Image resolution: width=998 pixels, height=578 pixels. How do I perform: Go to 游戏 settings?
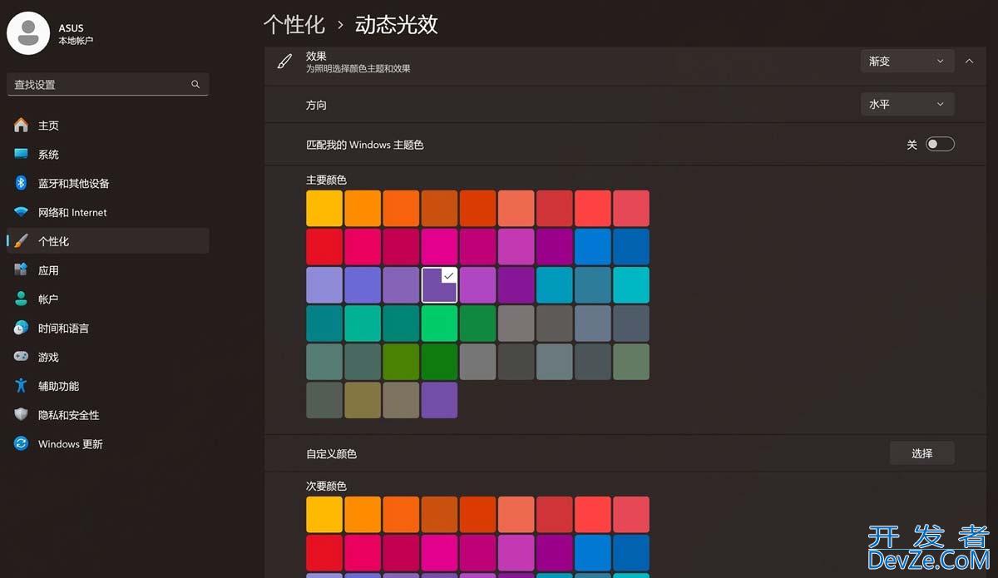pos(107,357)
